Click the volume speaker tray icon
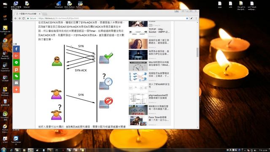The height and width of the screenshot is (152, 270). click(x=255, y=150)
